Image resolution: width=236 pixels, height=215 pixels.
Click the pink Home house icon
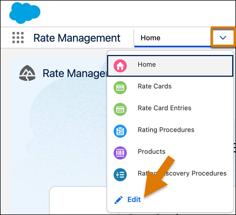(120, 66)
